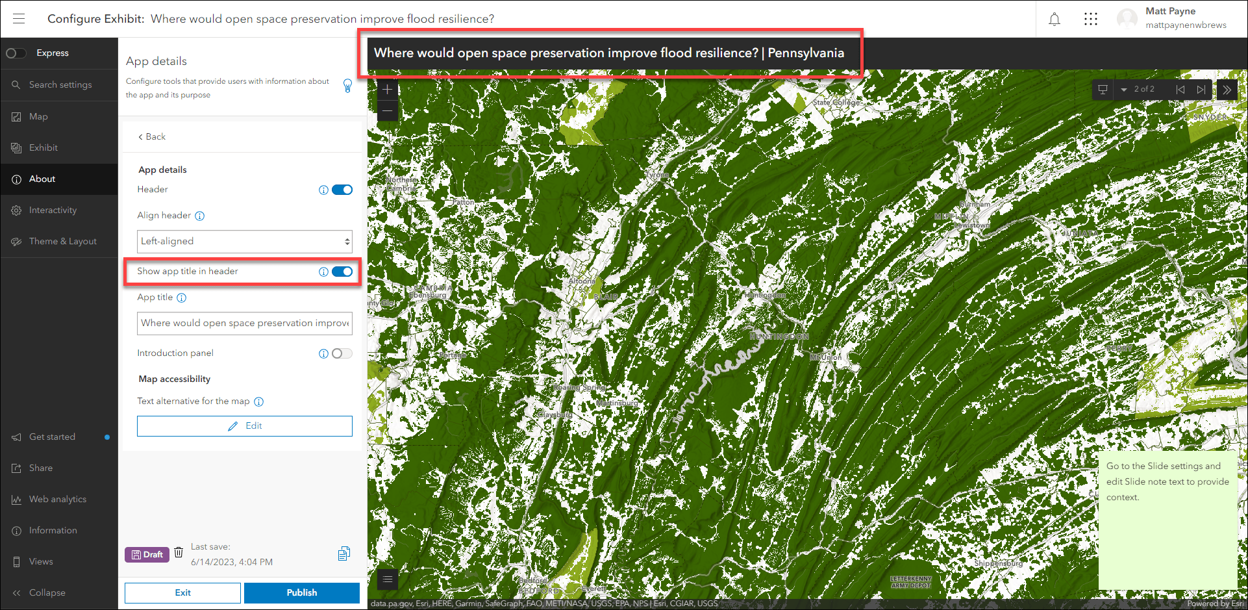Open the Map settings section
This screenshot has height=610, width=1248.
click(x=59, y=116)
